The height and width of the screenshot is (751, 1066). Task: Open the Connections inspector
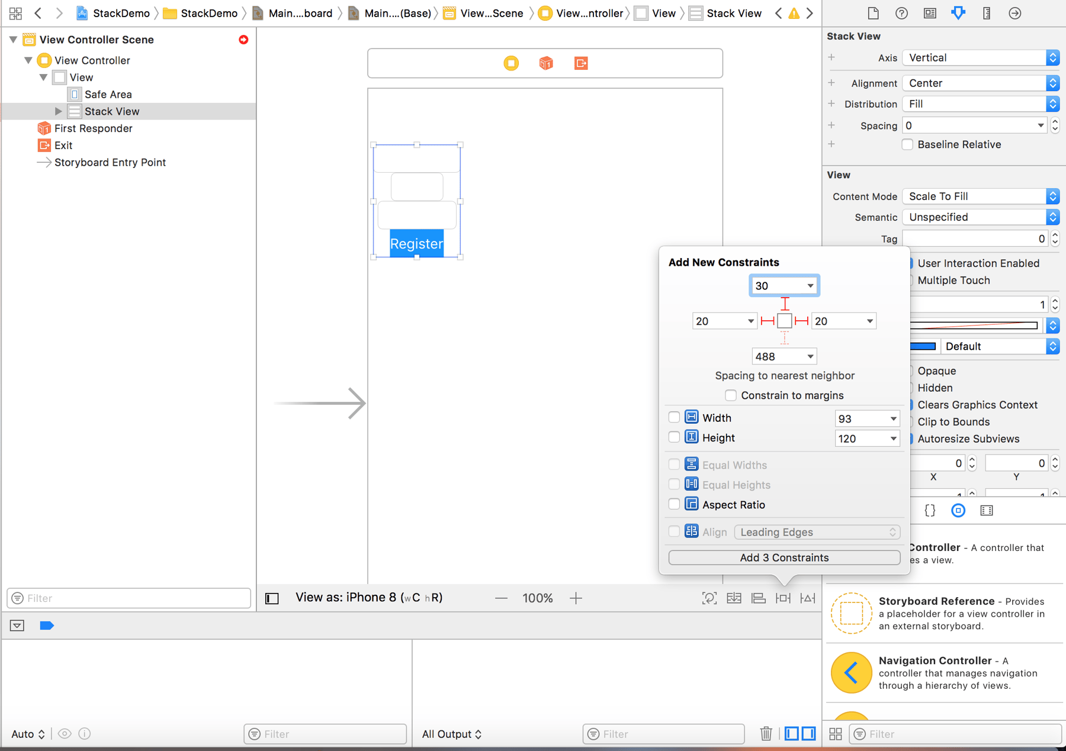point(1015,13)
